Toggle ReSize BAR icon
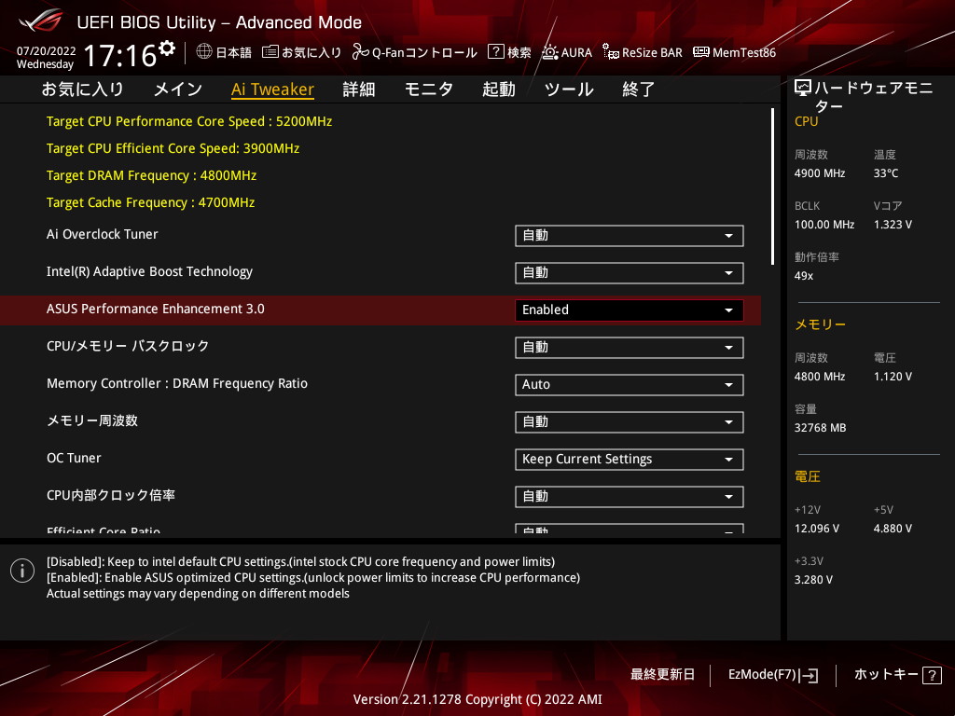955x716 pixels. click(610, 52)
